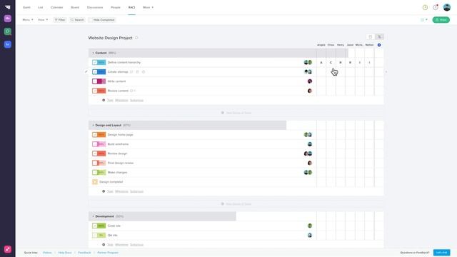The image size is (457, 257).
Task: Switch to the Board tab
Action: [x=75, y=7]
